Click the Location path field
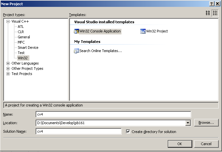 tap(111, 123)
